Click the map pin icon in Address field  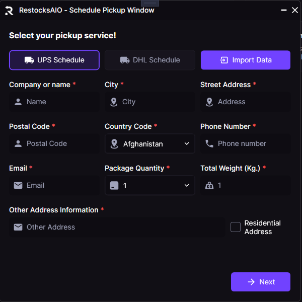pos(209,102)
